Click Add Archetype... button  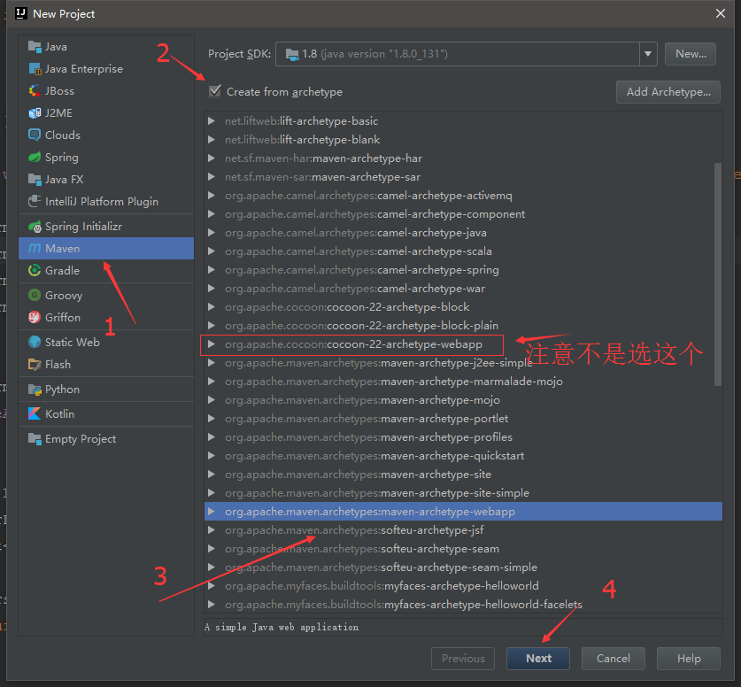click(668, 92)
